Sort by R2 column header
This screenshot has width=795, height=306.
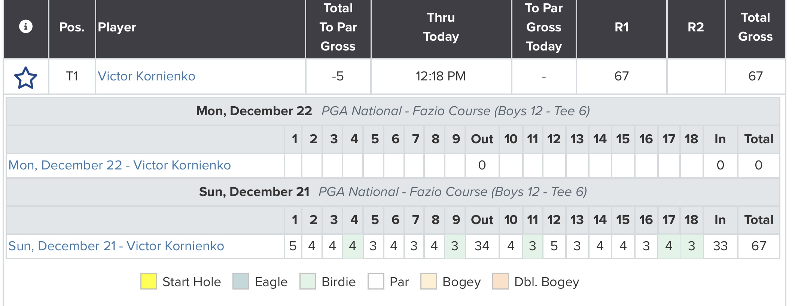696,27
